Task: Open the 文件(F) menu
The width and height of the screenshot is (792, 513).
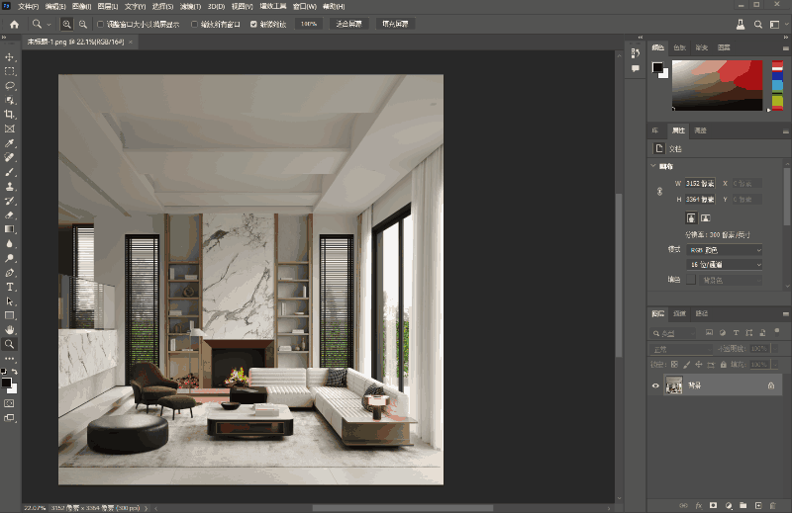Action: click(28, 6)
